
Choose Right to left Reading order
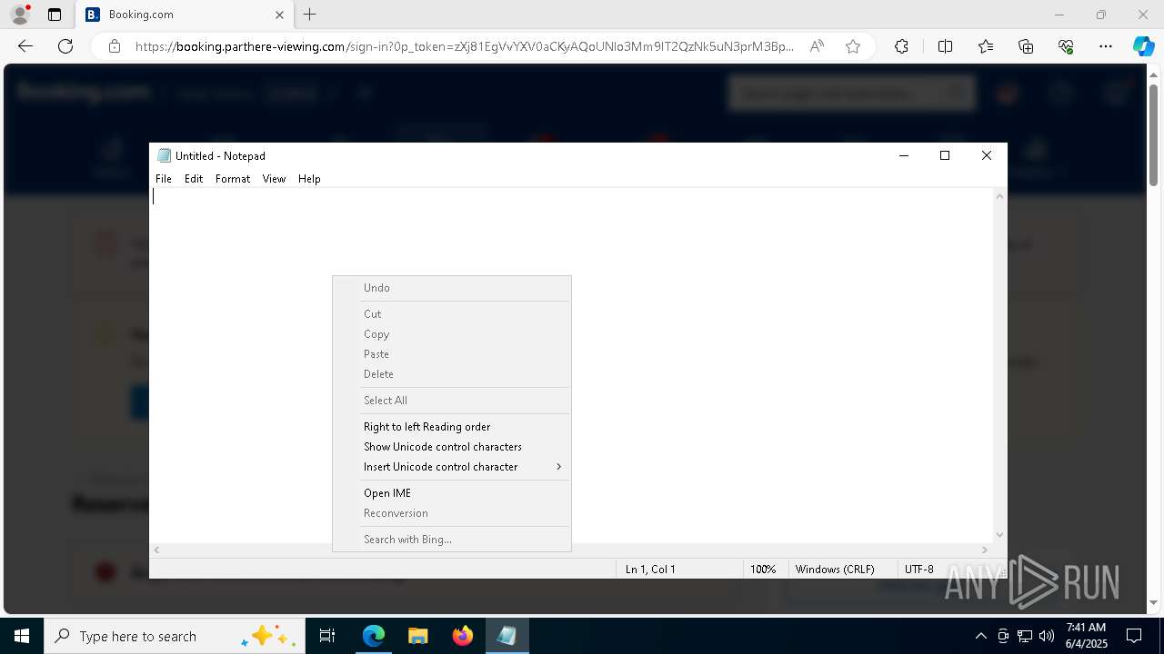[x=452, y=427]
